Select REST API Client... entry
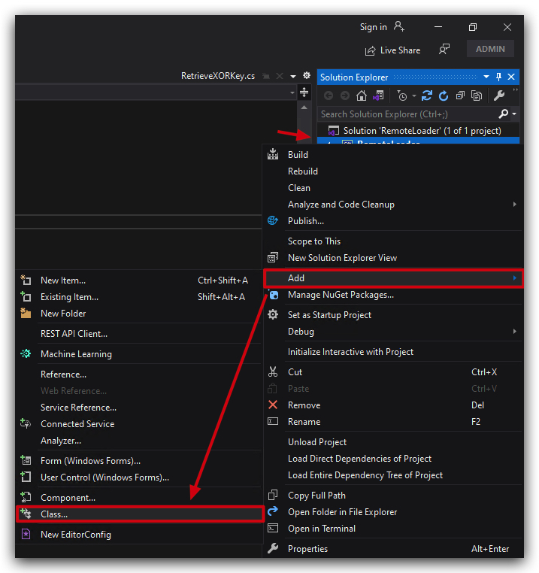Screen dimensions: 539x573 [139, 334]
